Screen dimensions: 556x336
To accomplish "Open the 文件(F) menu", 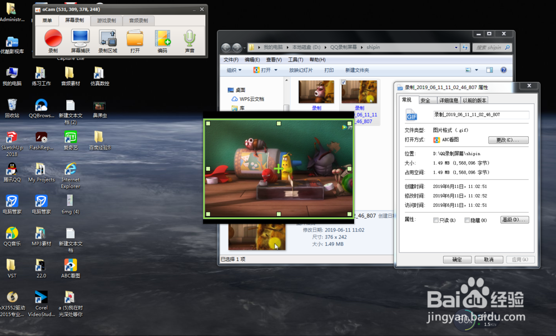I will [231, 60].
